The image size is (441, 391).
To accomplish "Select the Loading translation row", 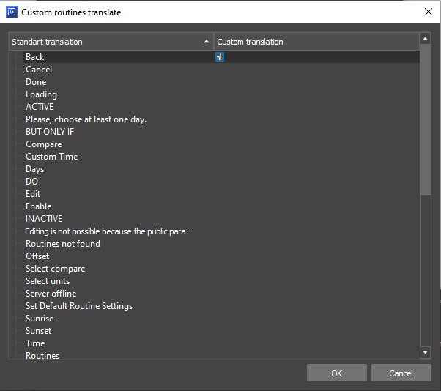I will click(x=41, y=94).
